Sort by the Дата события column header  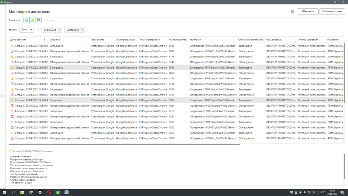click(x=28, y=40)
